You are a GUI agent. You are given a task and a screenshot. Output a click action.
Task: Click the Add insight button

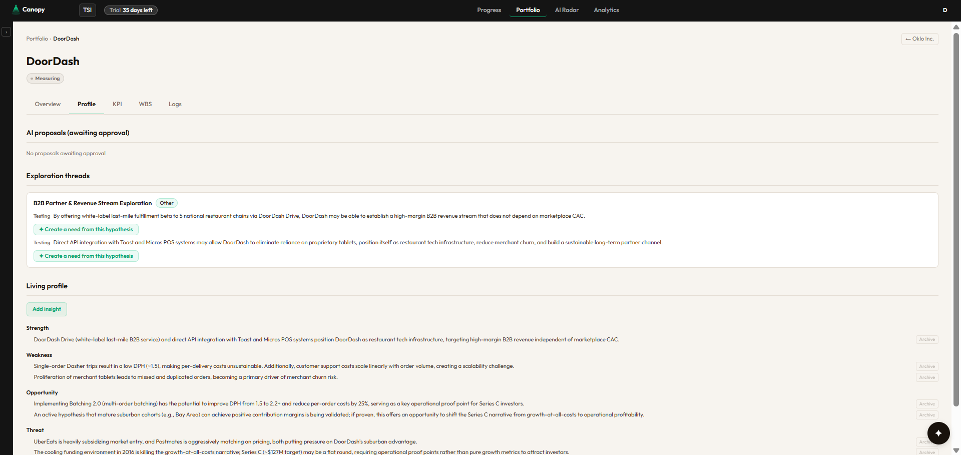(x=47, y=309)
